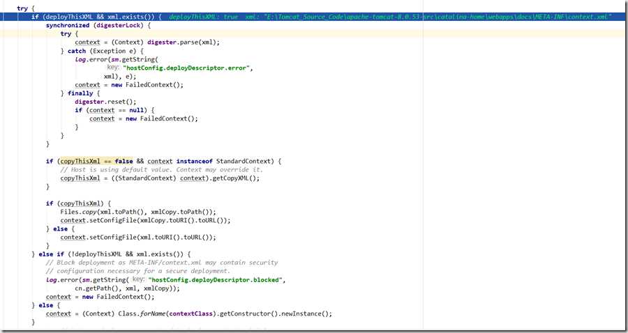Click the comment 'configuration necessary for a secure deployment'

click(x=138, y=271)
